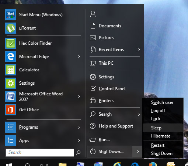Open the Pictures link

(107, 38)
